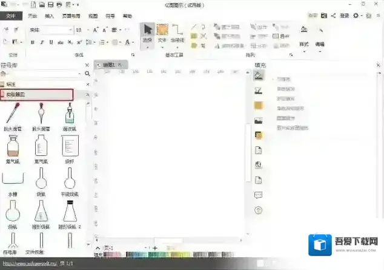The image size is (384, 270).
Task: Choose the Text tool in ribbon
Action: [x=162, y=33]
